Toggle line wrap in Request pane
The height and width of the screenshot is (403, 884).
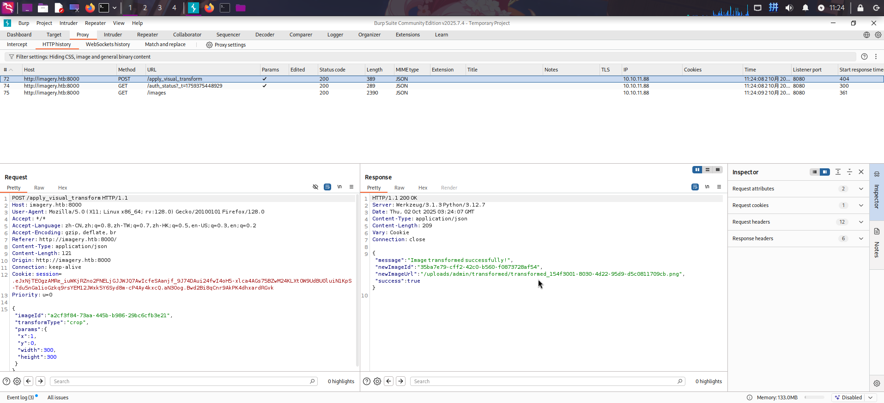tap(327, 187)
